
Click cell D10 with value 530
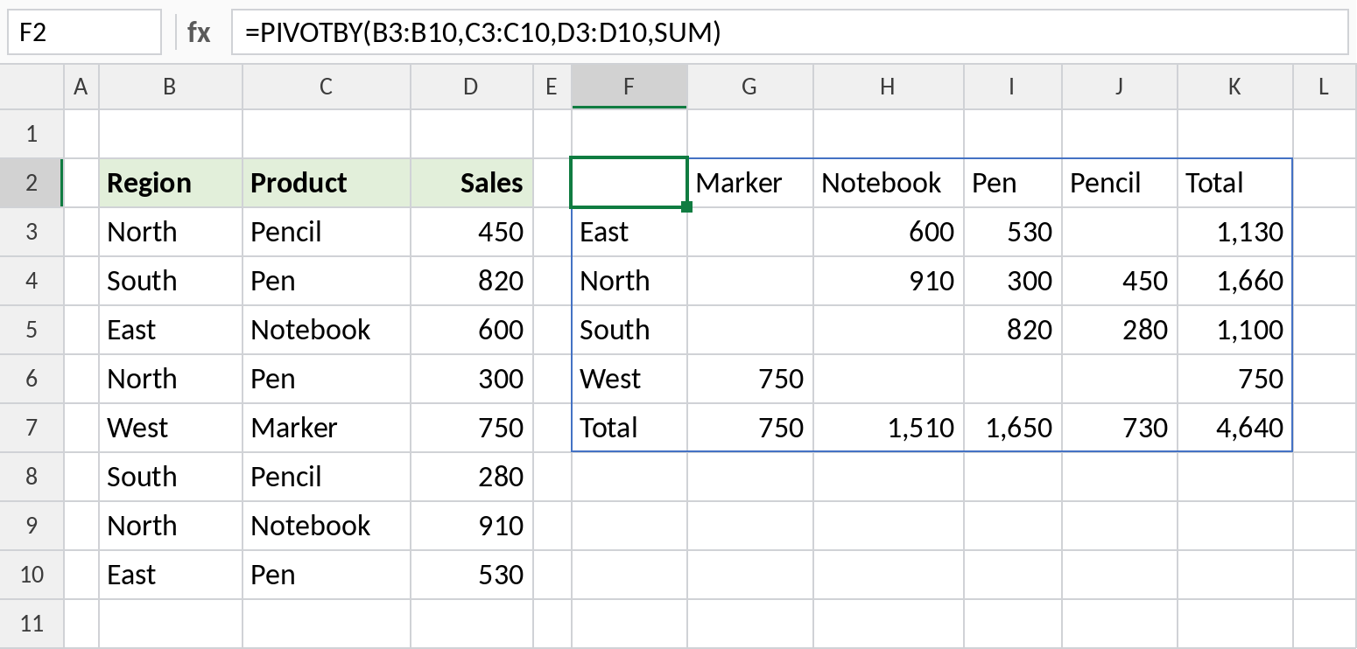pos(472,575)
